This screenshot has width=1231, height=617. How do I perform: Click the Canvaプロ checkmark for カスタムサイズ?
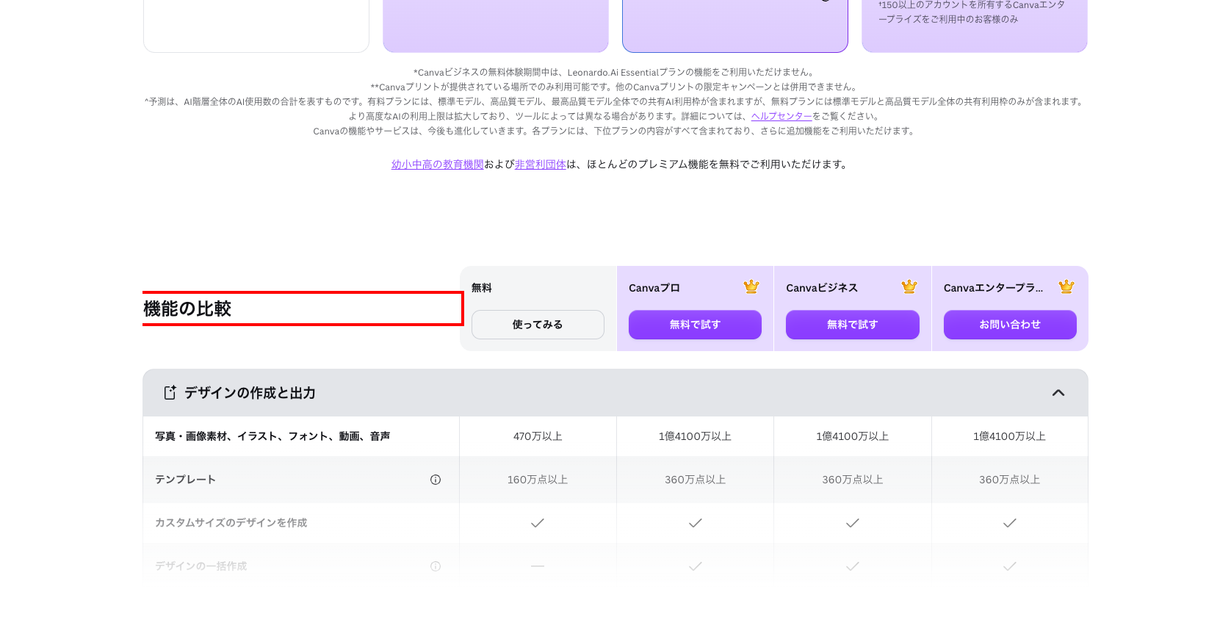point(695,523)
